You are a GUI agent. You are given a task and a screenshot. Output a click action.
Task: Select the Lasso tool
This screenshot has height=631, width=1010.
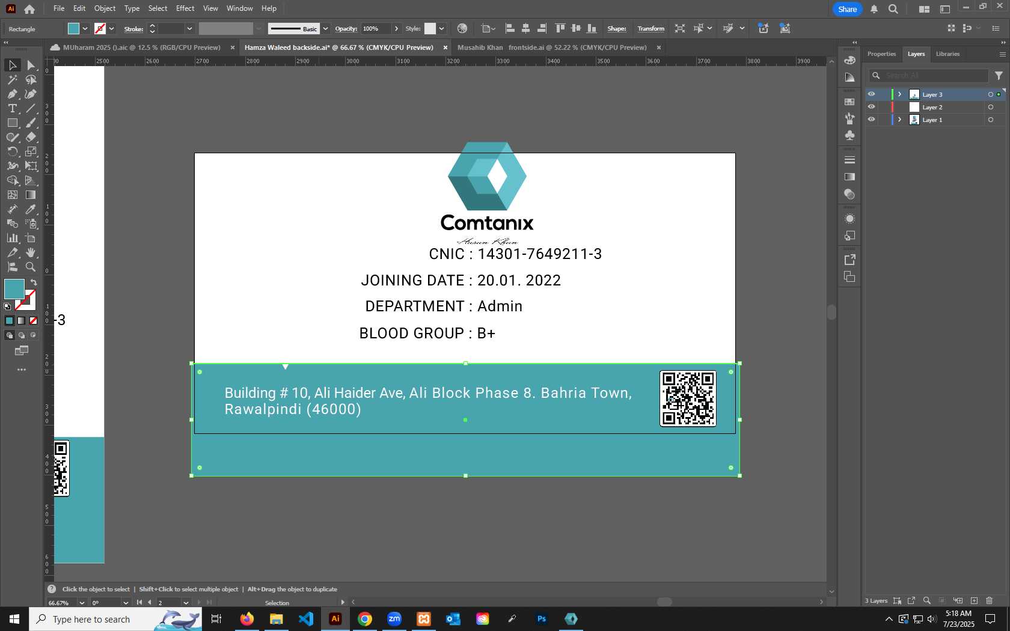[x=31, y=79]
